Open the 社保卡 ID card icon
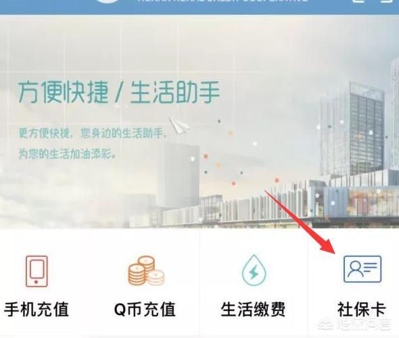The width and height of the screenshot is (399, 338). [362, 269]
